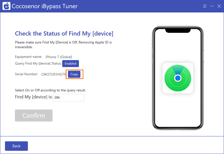The height and width of the screenshot is (154, 224).
Task: Click the Cocosenor iBypass Tuner title text
Action: pos(45,6)
